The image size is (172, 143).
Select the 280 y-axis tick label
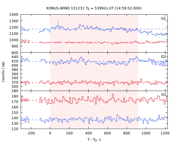15,91
